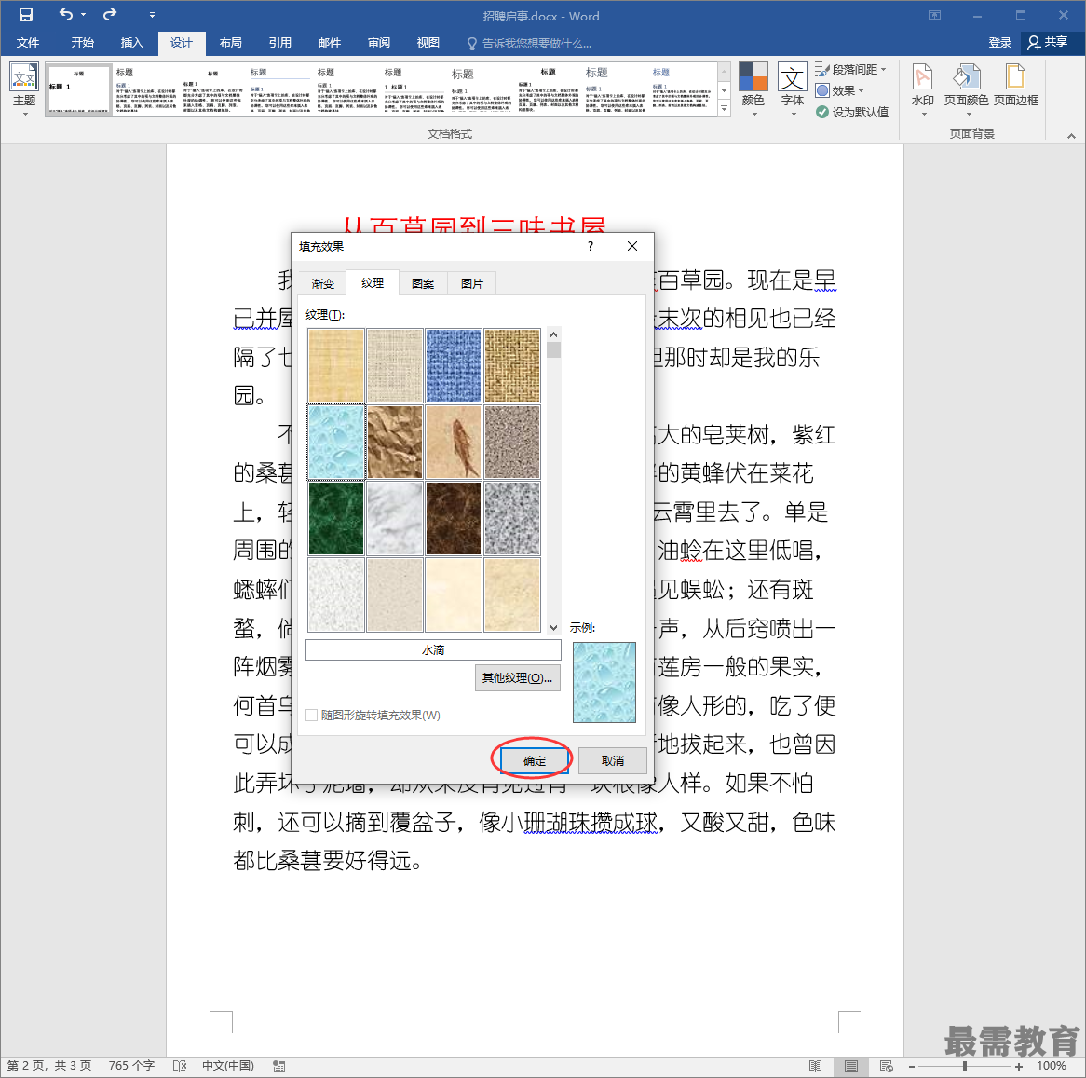
Task: Expand the document format style gallery
Action: click(x=725, y=109)
